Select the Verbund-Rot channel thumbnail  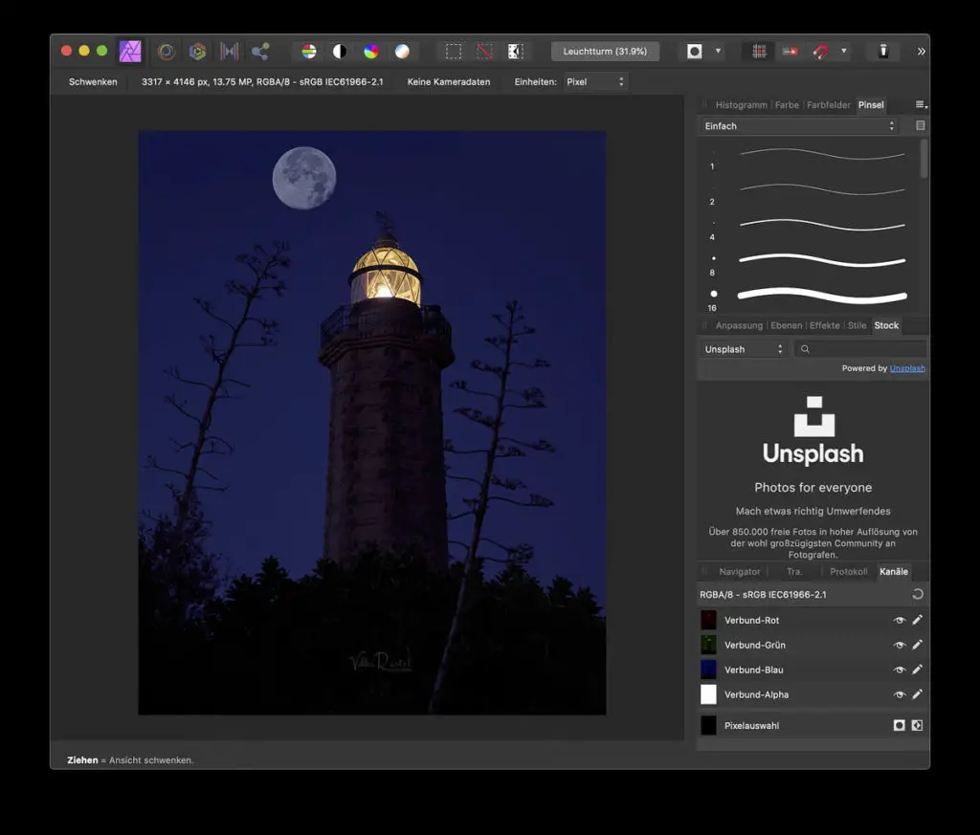pos(708,620)
